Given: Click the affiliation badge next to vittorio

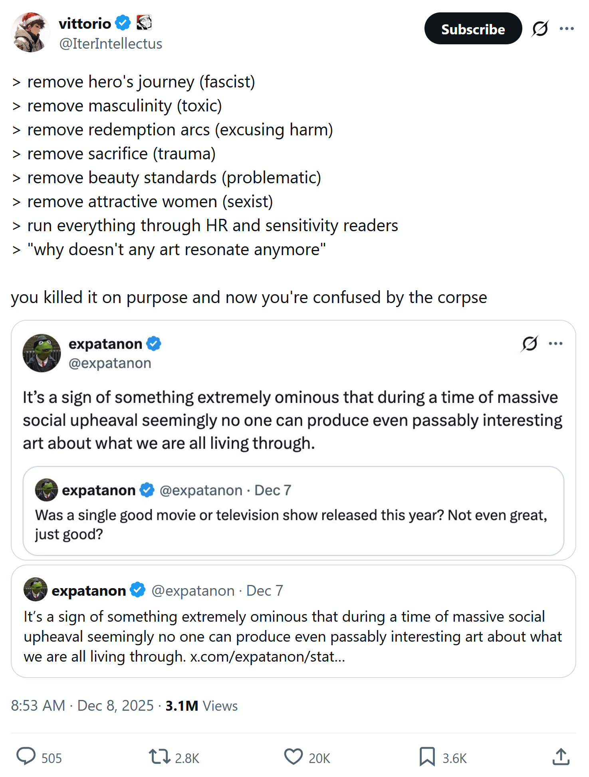Looking at the screenshot, I should click(144, 23).
